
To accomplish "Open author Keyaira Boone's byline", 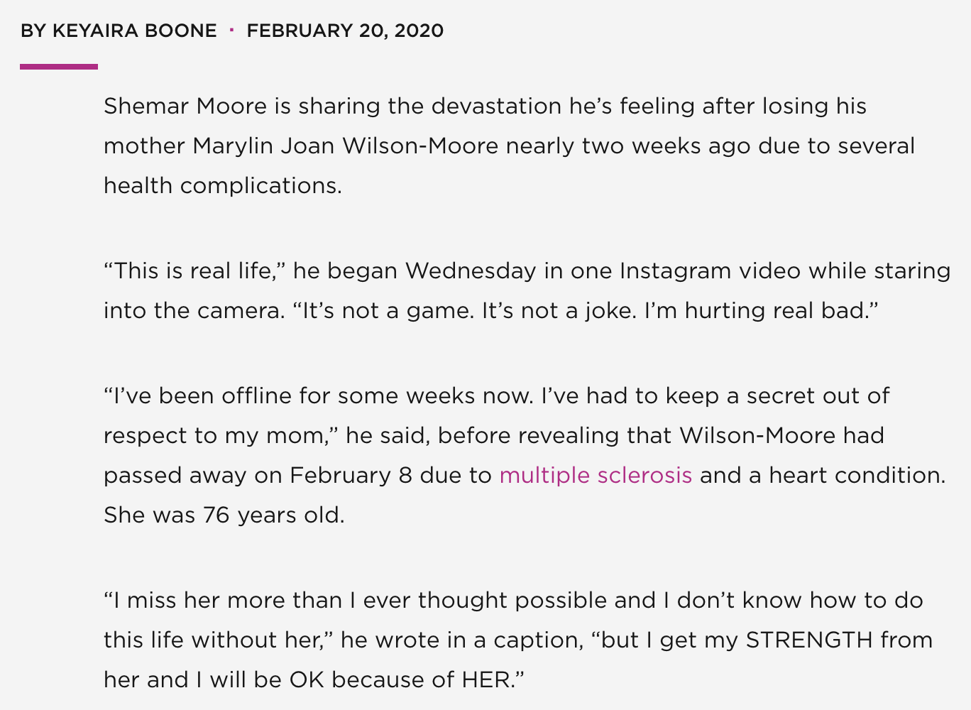I will point(119,31).
